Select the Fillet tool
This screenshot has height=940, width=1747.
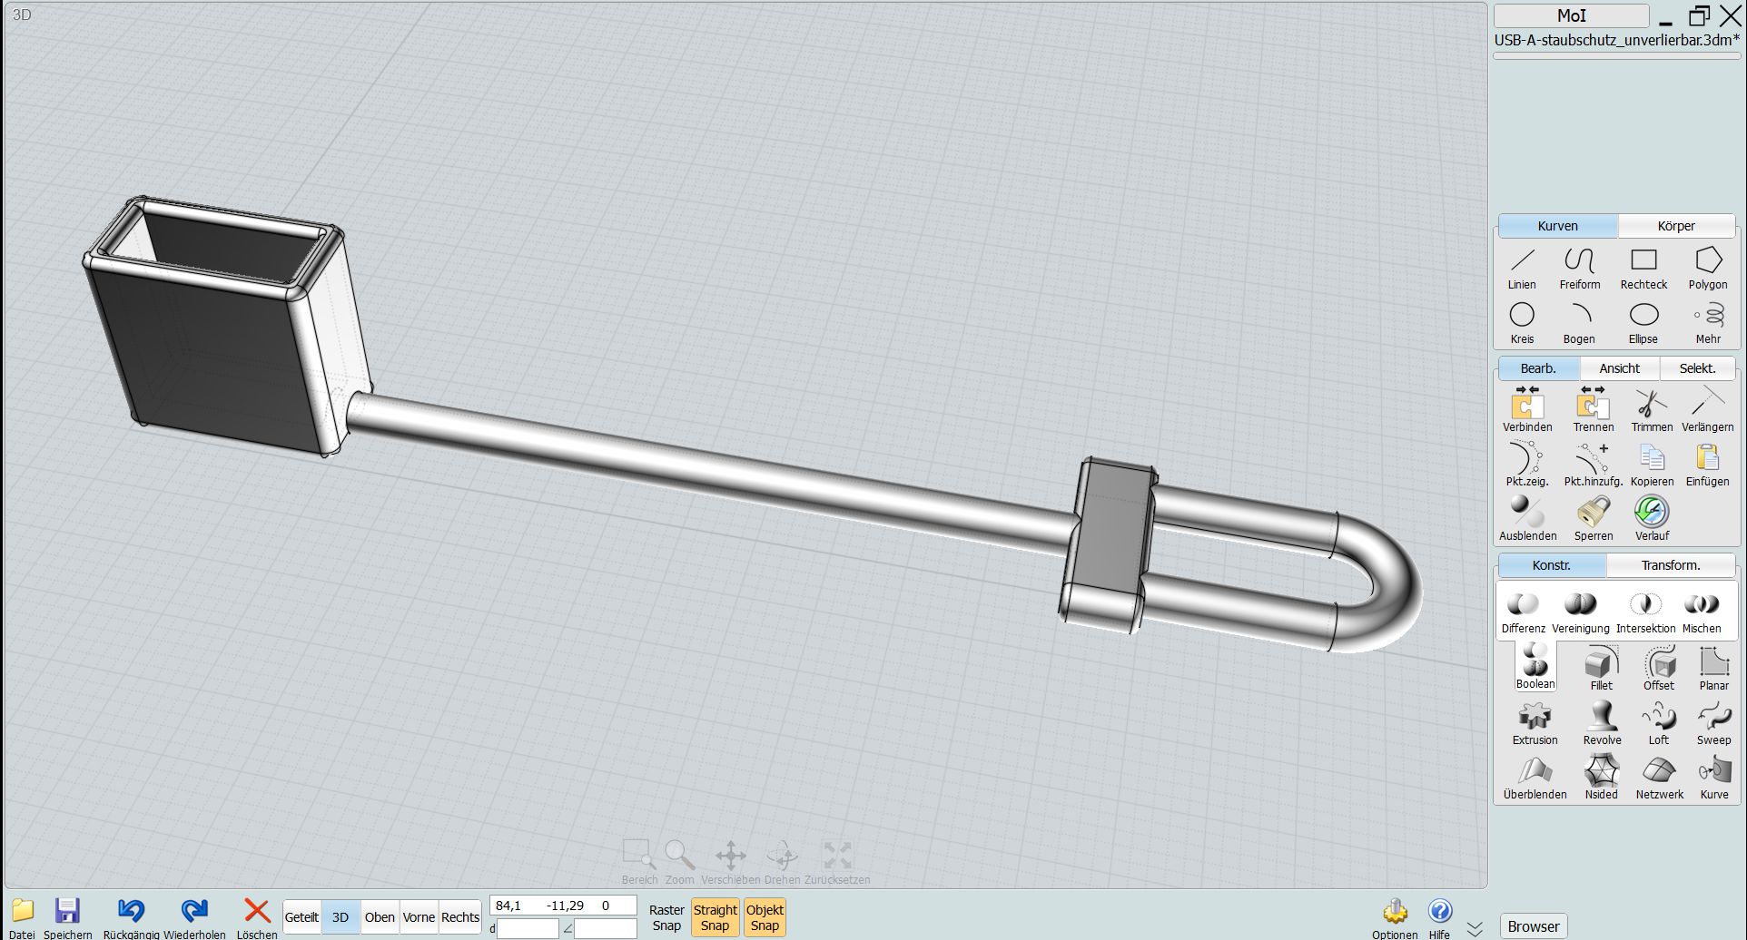click(x=1602, y=670)
